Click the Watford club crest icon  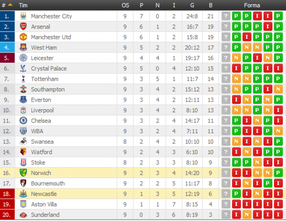(x=23, y=152)
